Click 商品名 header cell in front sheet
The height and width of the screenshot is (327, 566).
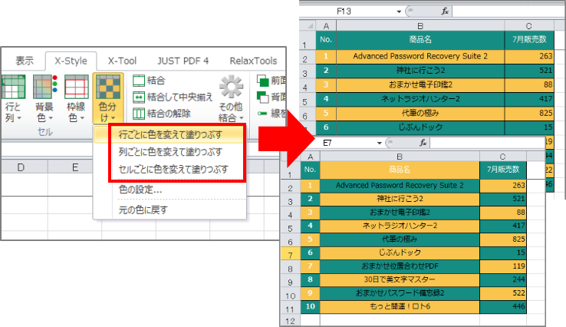click(400, 170)
